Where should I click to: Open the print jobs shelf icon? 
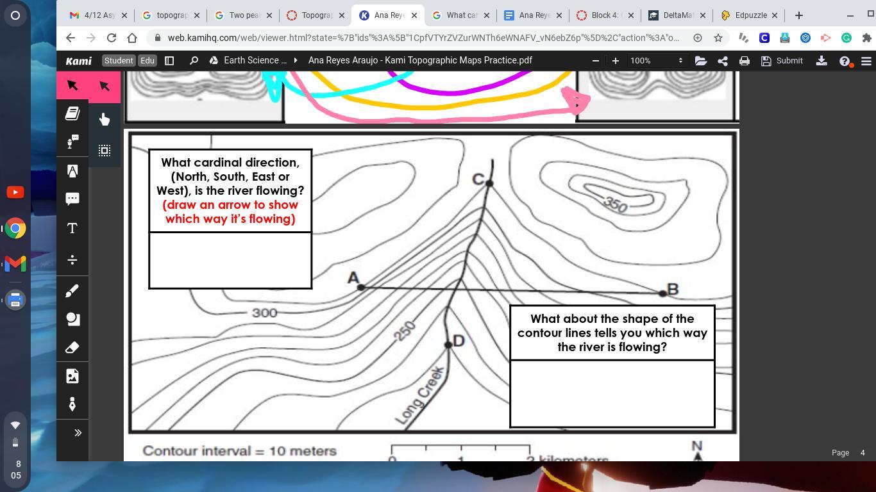coord(15,299)
